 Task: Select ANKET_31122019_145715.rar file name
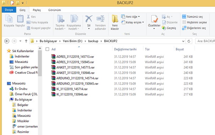pyautogui.click(x=75, y=67)
